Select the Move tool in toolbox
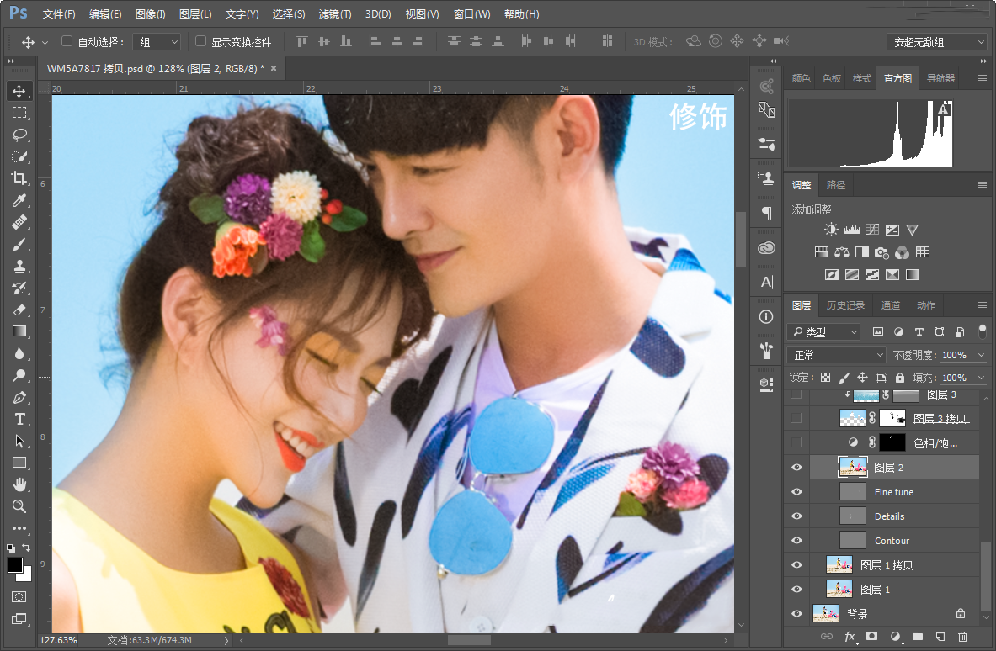 [x=19, y=91]
